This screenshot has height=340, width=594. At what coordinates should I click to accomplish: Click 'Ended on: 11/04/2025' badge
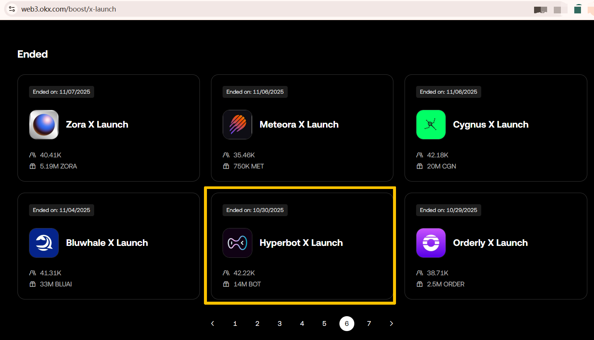[x=61, y=210]
